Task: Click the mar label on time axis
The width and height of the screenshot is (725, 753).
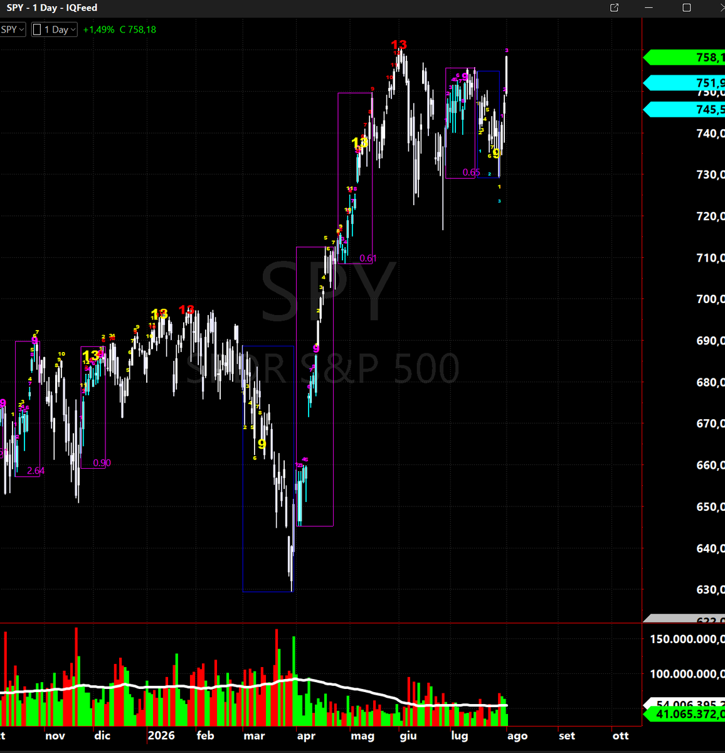Action: click(254, 735)
